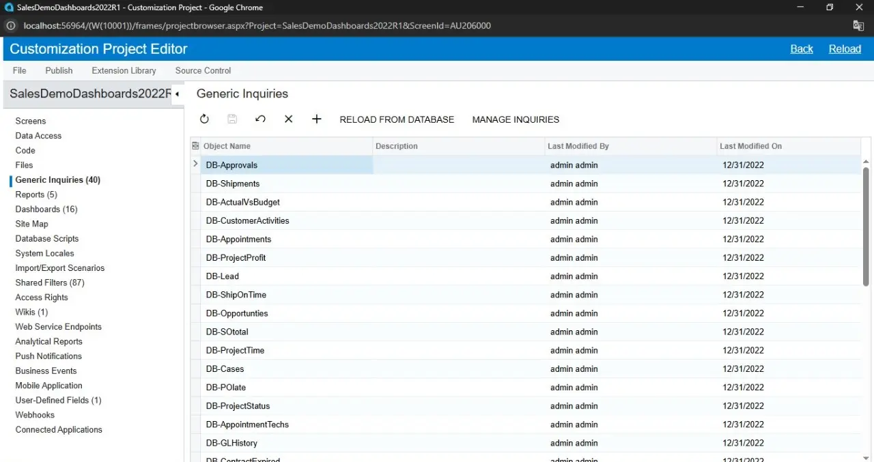This screenshot has width=874, height=462.
Task: Open Database Scripts node
Action: (x=47, y=239)
